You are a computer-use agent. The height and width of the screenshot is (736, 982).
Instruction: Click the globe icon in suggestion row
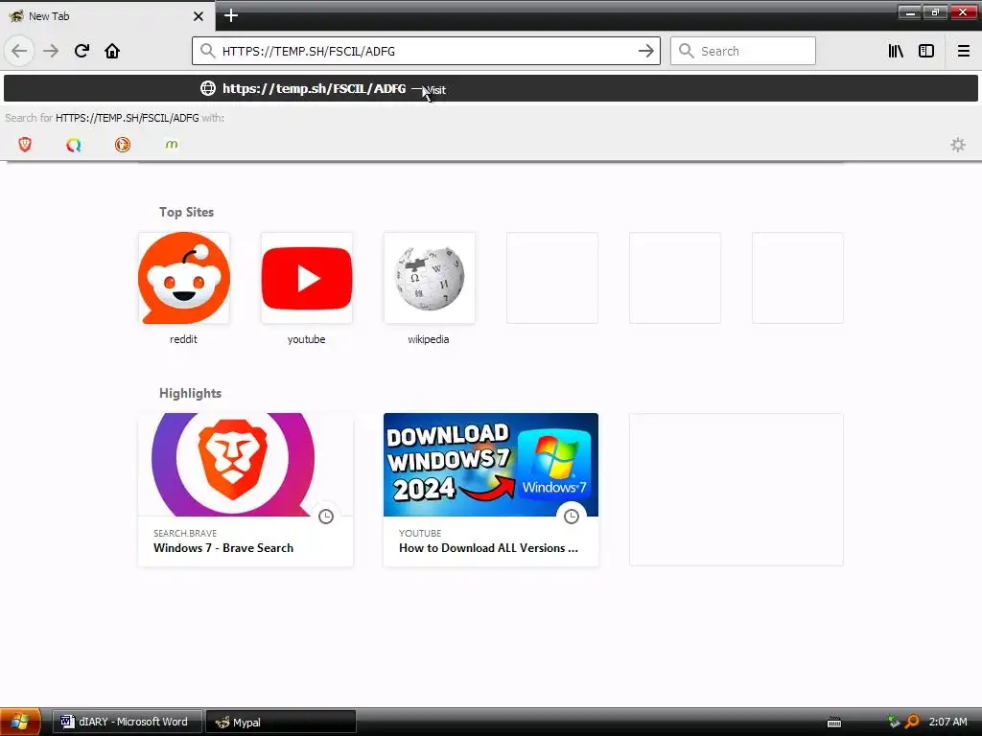tap(208, 88)
